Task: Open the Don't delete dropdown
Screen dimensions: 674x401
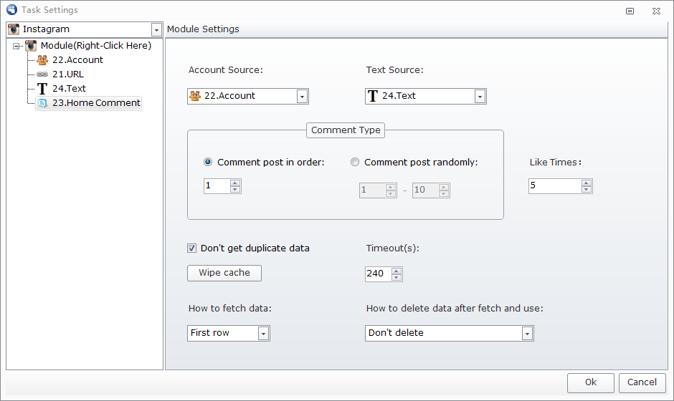Action: click(x=528, y=334)
